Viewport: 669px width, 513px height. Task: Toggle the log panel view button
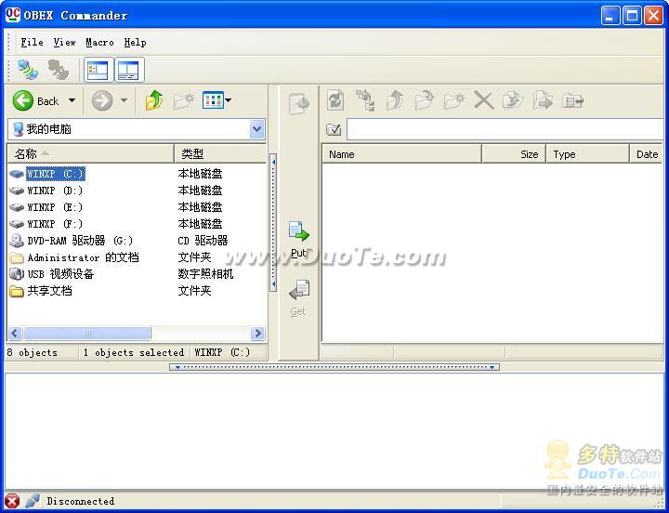coord(127,70)
